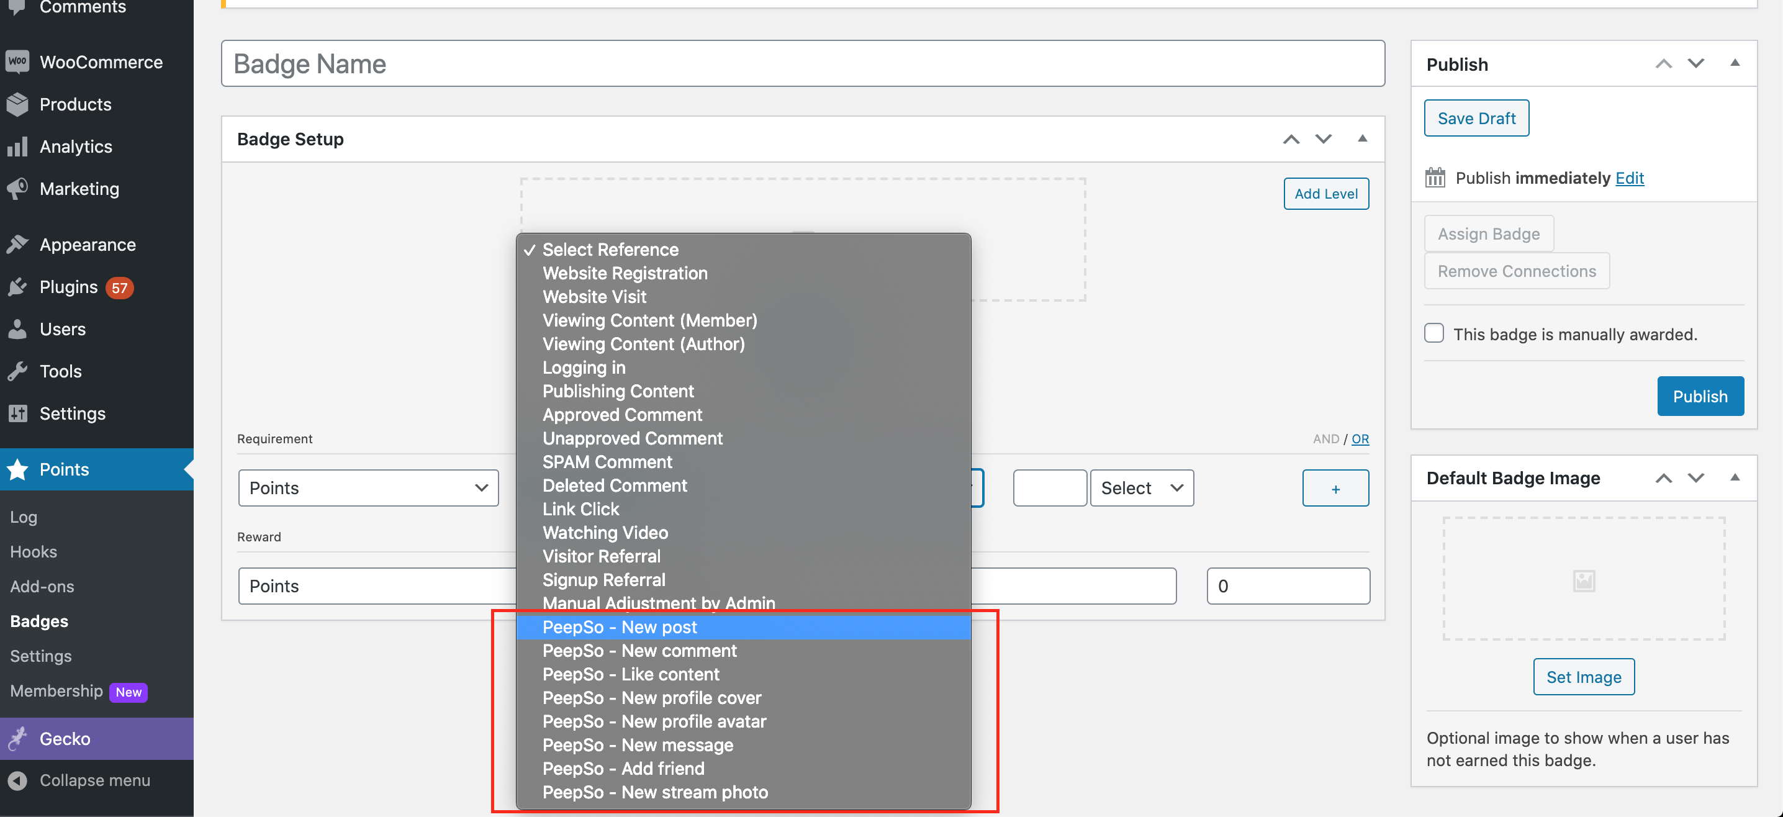Open Log submenu under Points
1783x817 pixels.
point(24,517)
